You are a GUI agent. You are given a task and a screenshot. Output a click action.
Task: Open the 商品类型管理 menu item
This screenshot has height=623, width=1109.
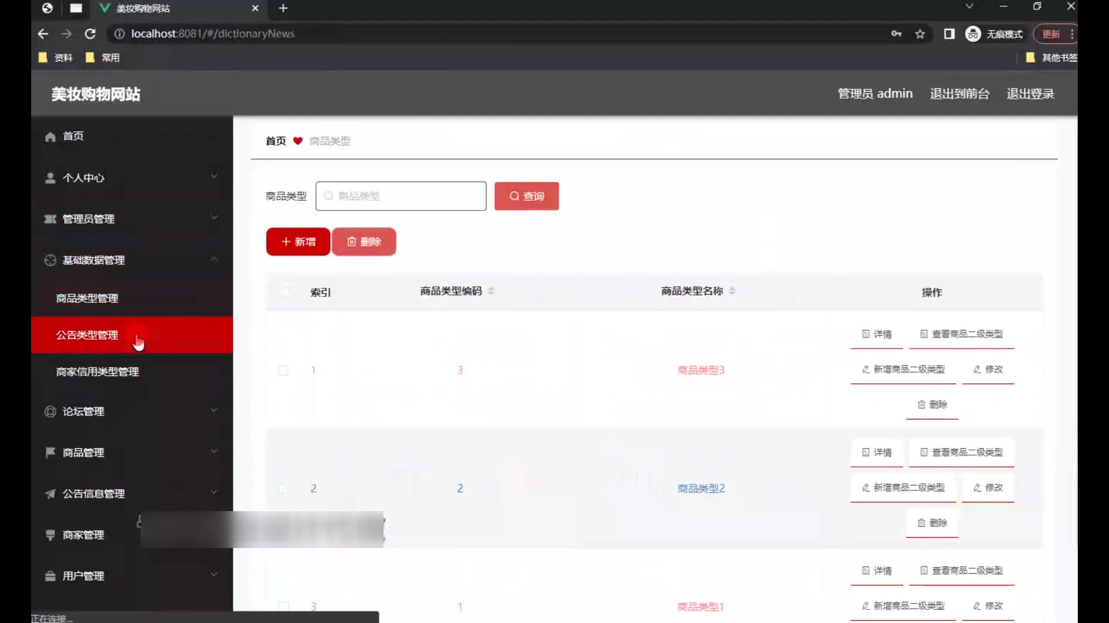pyautogui.click(x=87, y=298)
